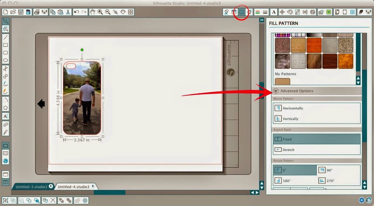Click the pattern list down arrow
Viewport: 374px width, 206px height.
tap(358, 83)
